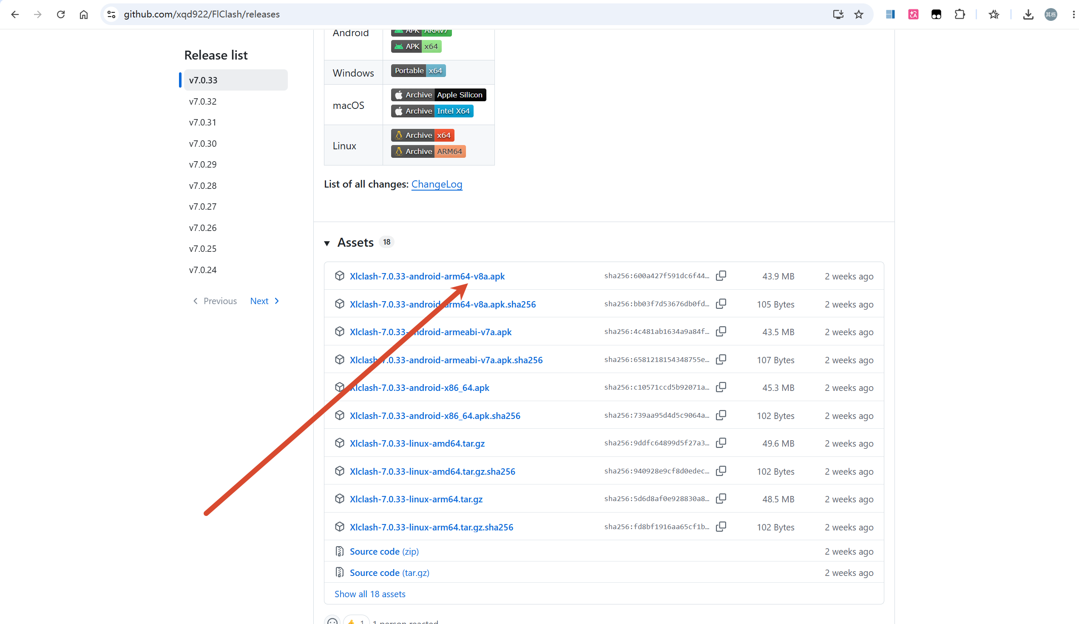Open the browser extensions puzzle icon

pyautogui.click(x=960, y=14)
